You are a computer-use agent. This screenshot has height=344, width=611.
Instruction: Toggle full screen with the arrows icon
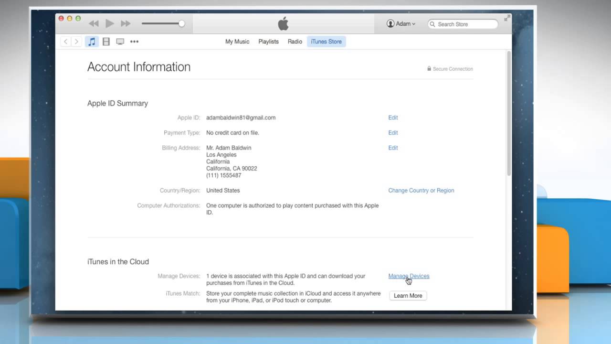pyautogui.click(x=507, y=18)
